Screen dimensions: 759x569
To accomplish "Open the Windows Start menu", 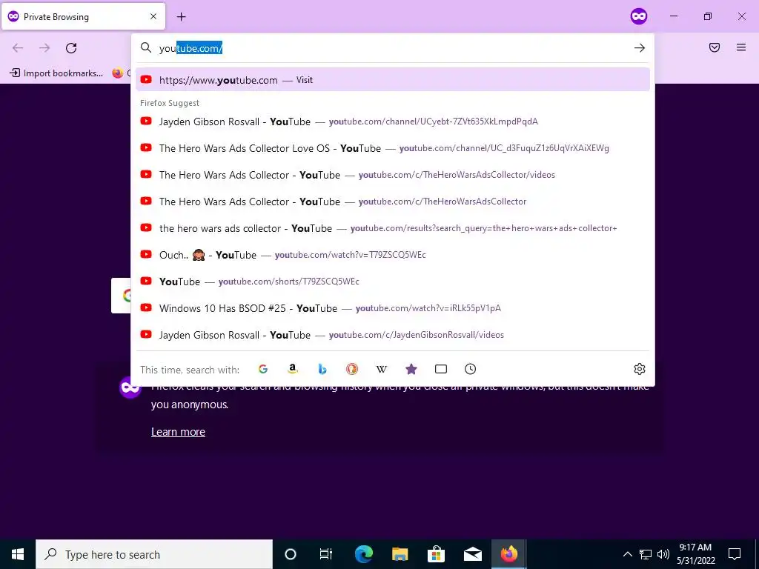I will [18, 554].
